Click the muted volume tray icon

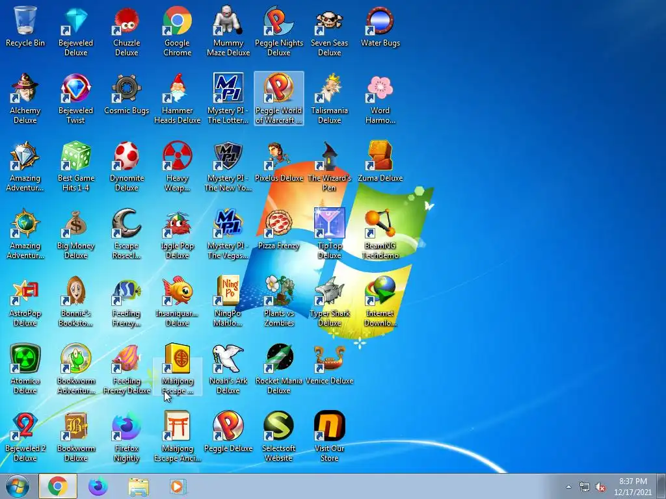coord(600,487)
